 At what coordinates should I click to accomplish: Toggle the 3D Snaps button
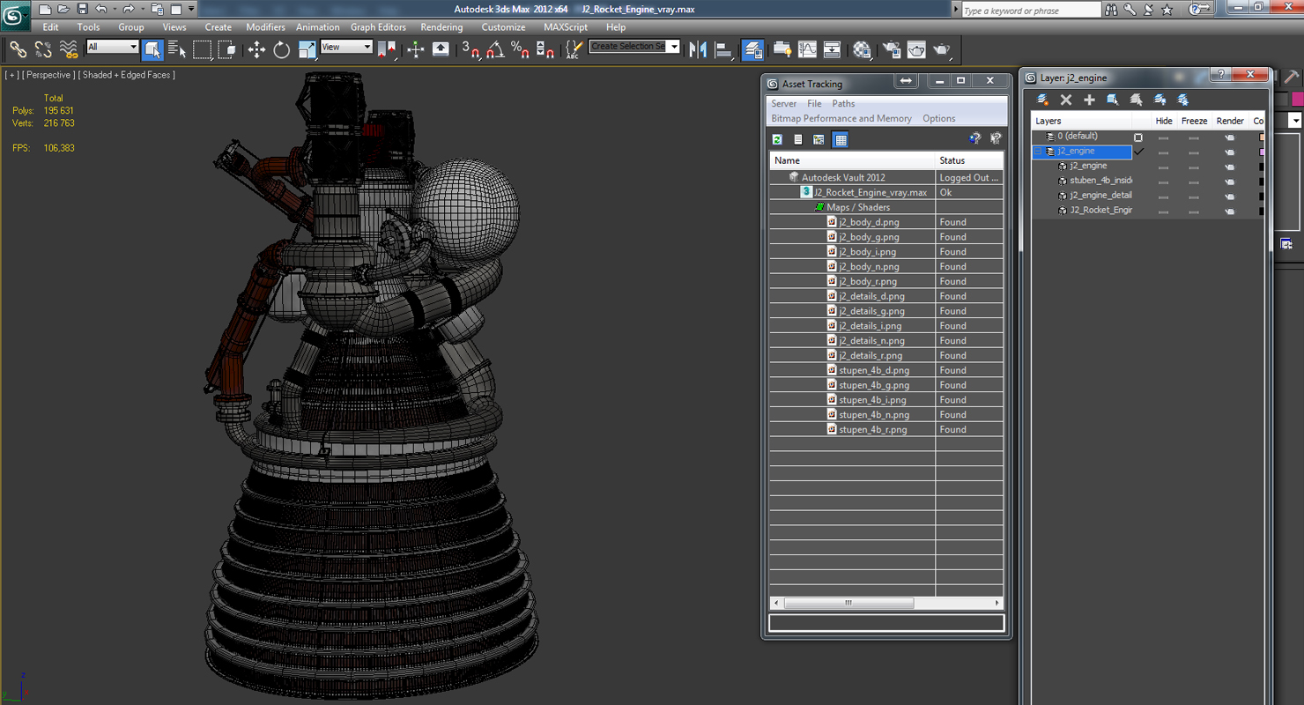[x=470, y=50]
